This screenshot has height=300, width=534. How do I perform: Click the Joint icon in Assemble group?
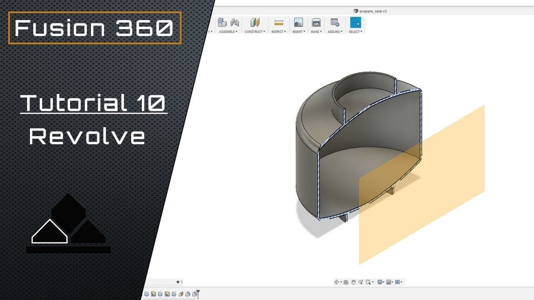click(x=235, y=22)
